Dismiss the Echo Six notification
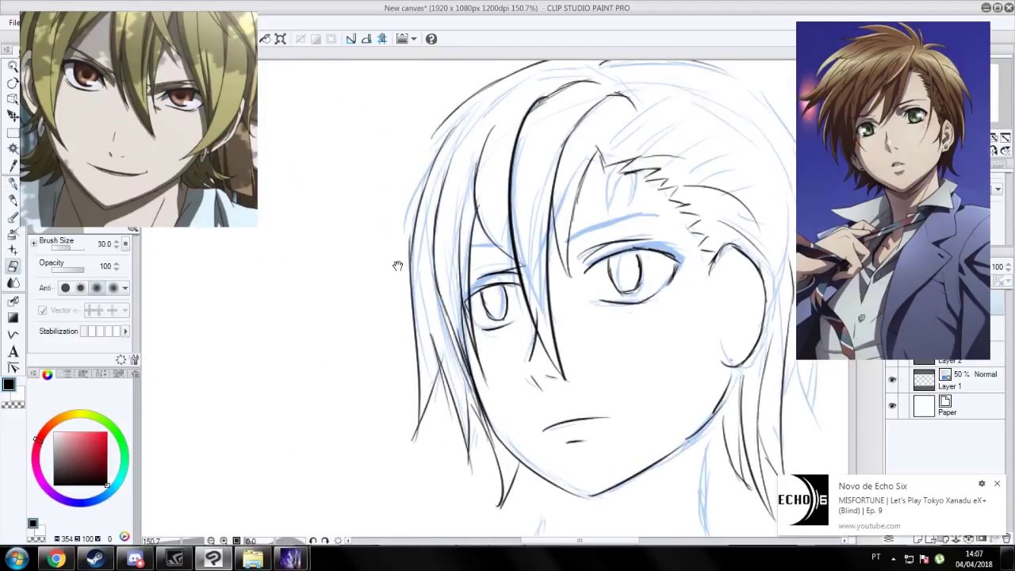Screen dimensions: 1015x571 coord(997,484)
